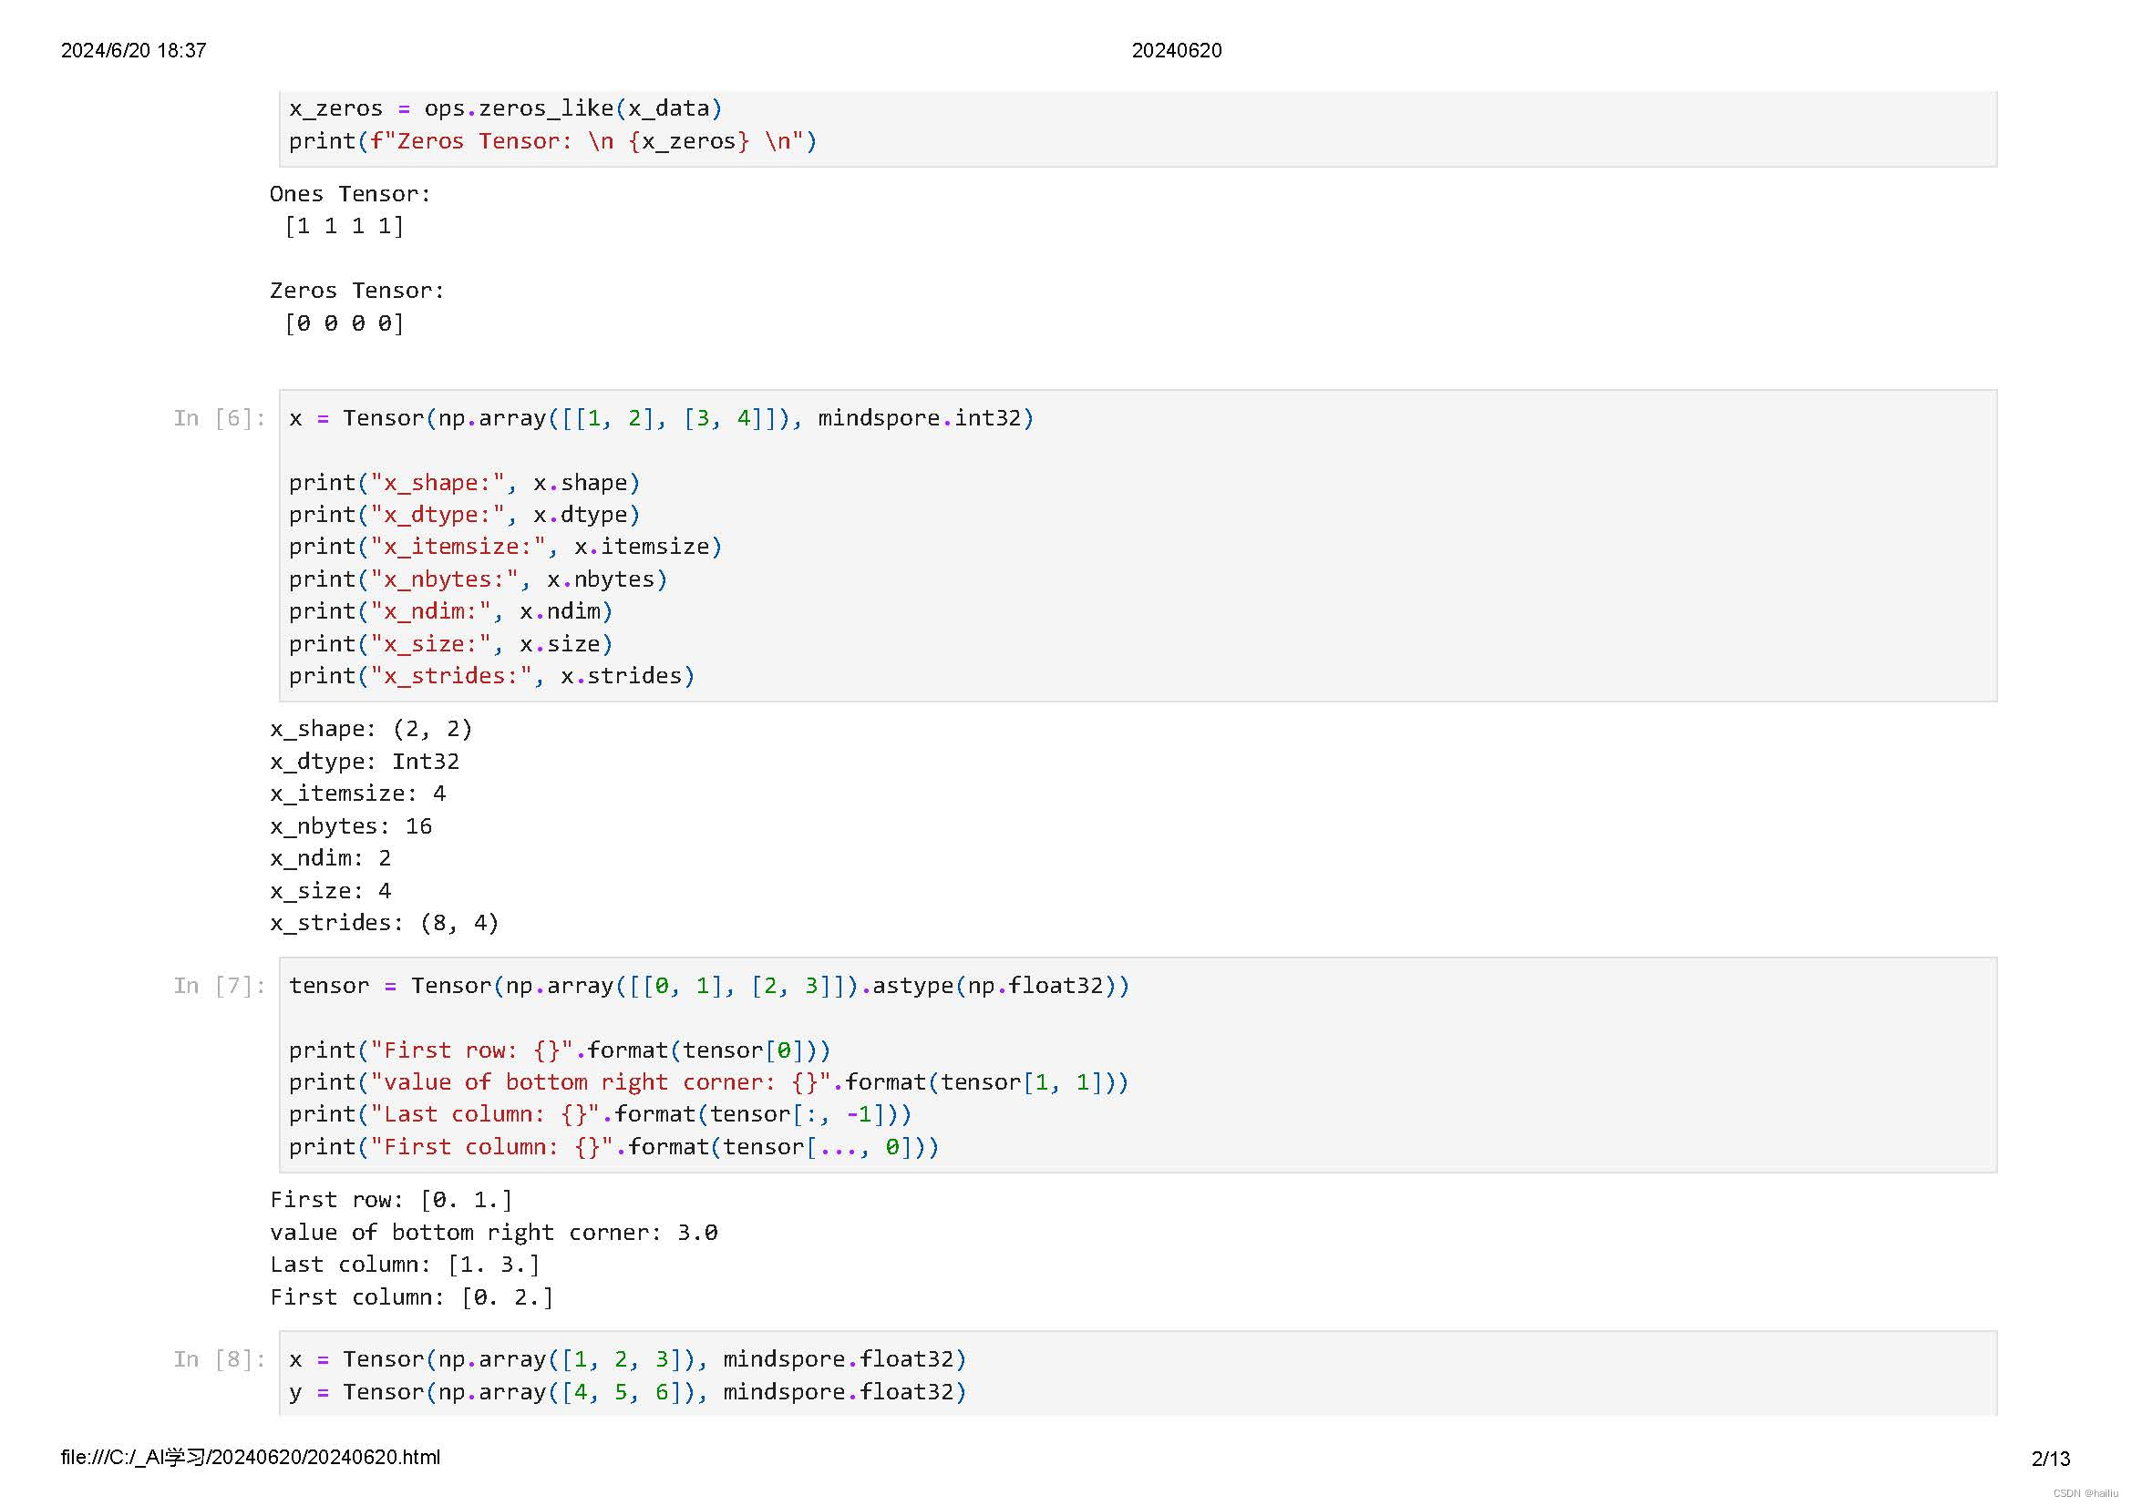Viewport: 2132px width, 1506px height.
Task: Click the page number 2/13
Action: coord(2050,1459)
